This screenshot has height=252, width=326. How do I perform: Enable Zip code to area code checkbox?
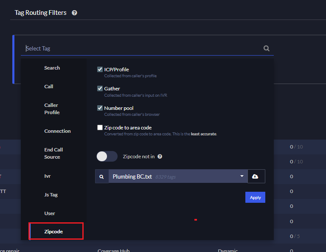(x=100, y=127)
